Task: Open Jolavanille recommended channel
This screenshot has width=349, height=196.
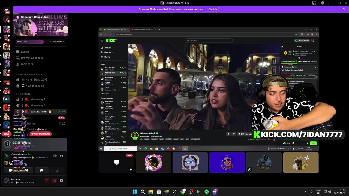Action: (113, 102)
